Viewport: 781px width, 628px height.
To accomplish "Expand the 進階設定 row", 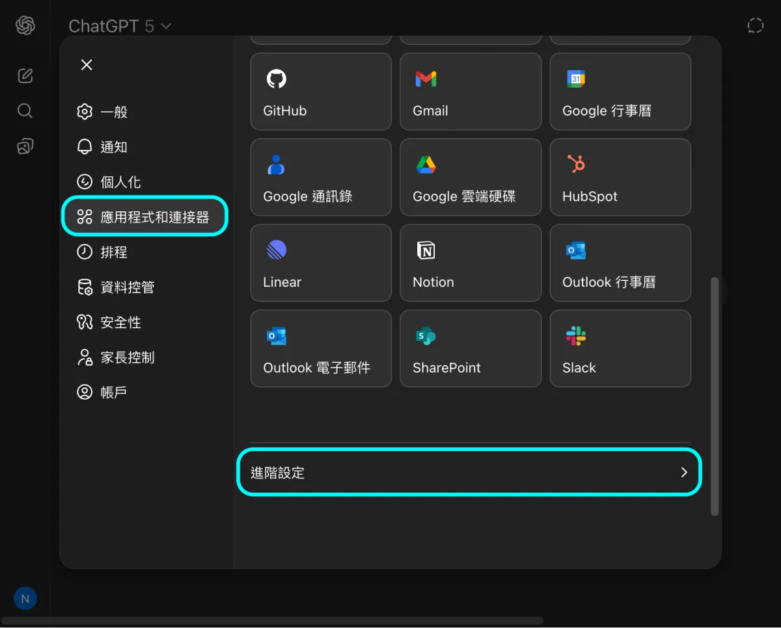I will [x=469, y=473].
